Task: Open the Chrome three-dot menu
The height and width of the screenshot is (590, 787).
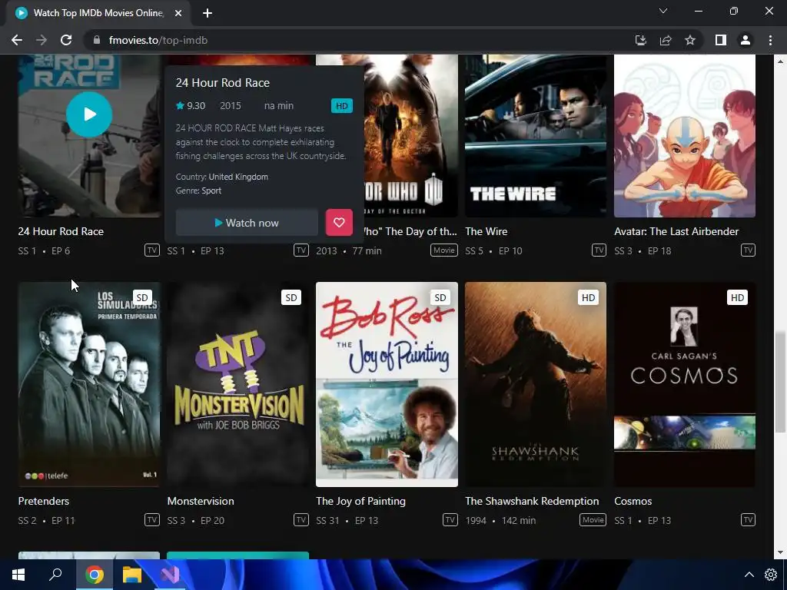Action: click(x=770, y=40)
